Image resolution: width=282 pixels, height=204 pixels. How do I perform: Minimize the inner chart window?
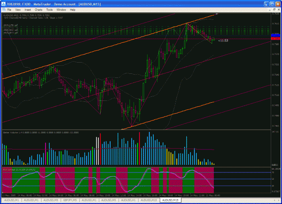(x=269, y=10)
